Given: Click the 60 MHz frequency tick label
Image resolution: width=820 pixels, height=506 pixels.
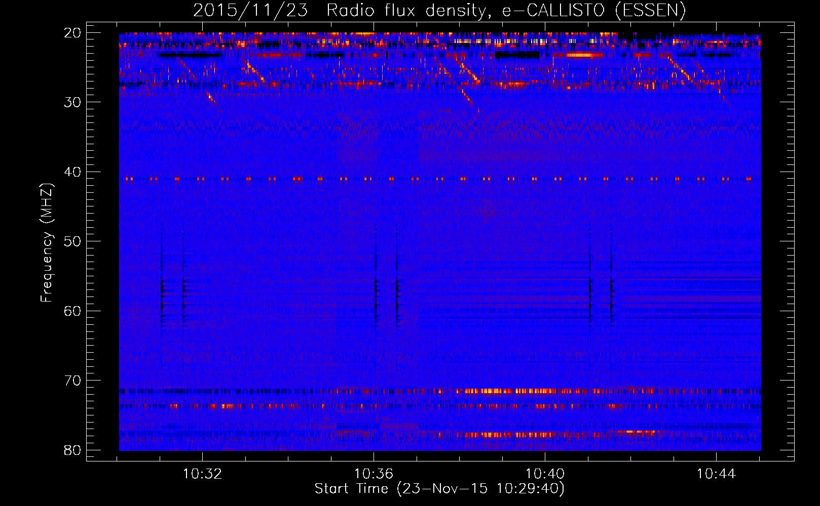Looking at the screenshot, I should (73, 311).
